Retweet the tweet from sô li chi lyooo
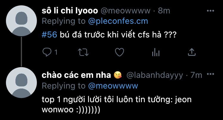Image resolution: width=223 pixels, height=120 pixels. click(83, 52)
